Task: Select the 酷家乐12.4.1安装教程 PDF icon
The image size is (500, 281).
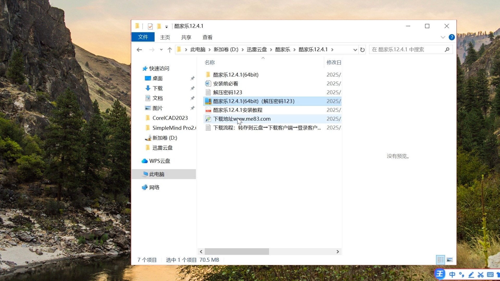Action: 208,110
